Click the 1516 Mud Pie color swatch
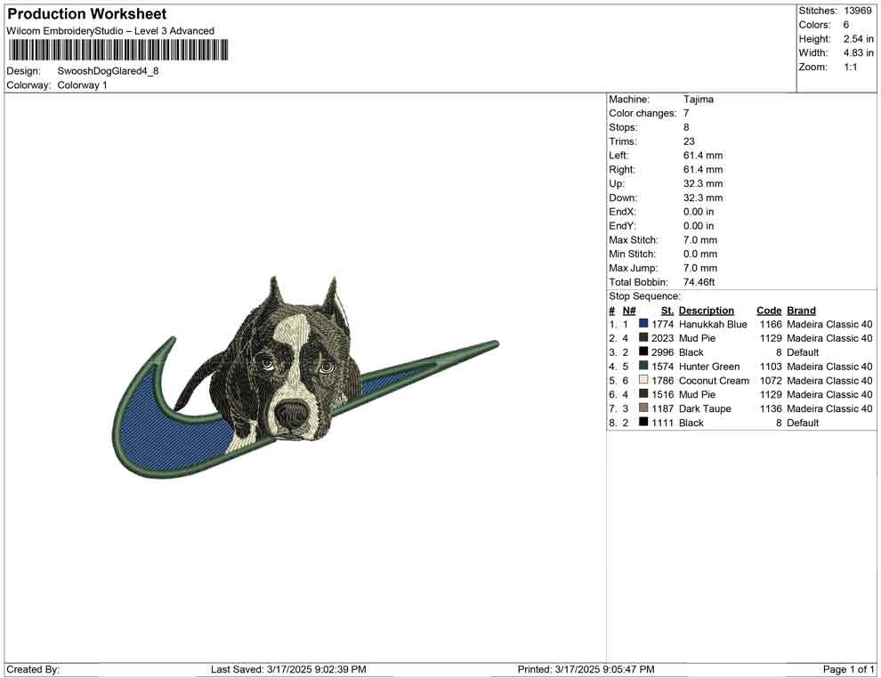The width and height of the screenshot is (881, 678). (643, 394)
